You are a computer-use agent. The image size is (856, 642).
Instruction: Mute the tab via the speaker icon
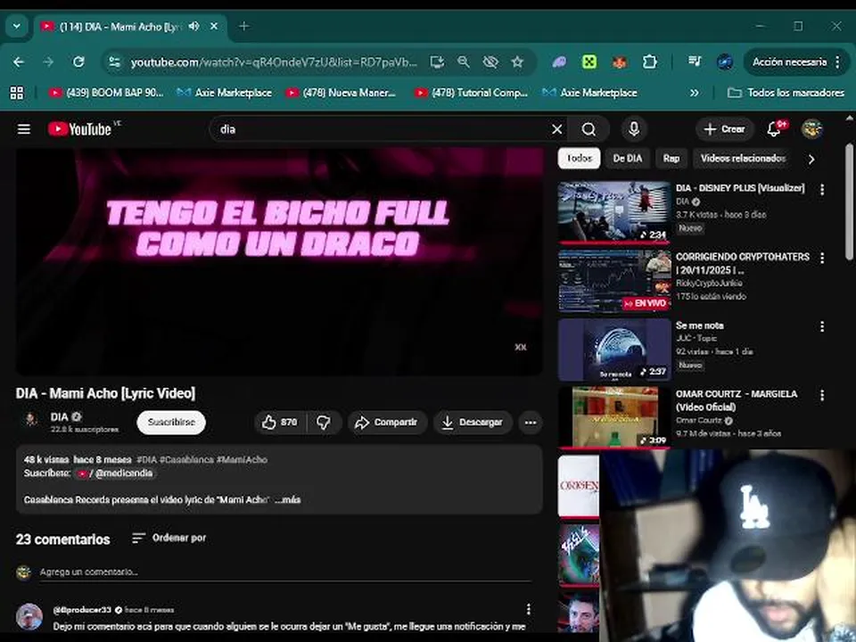click(193, 26)
